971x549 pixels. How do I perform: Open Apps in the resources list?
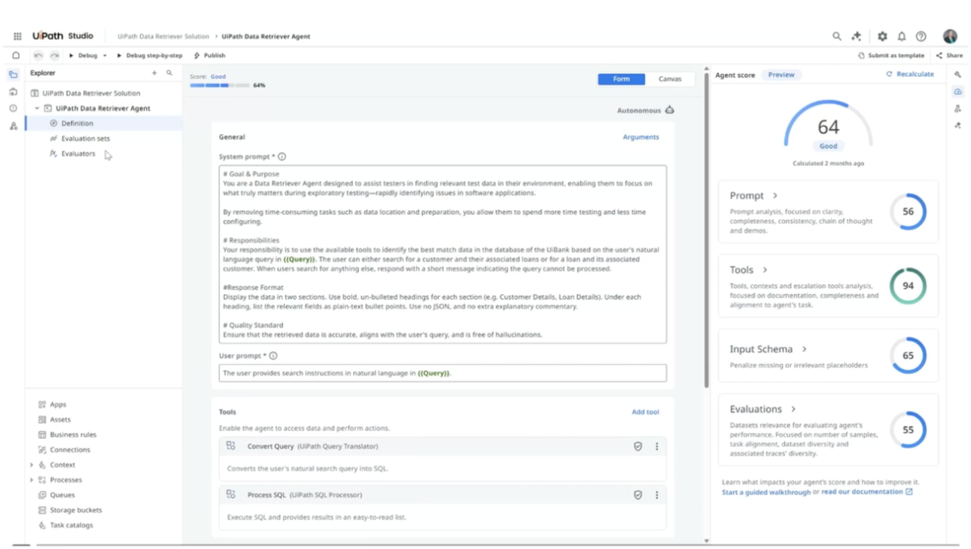coord(58,405)
